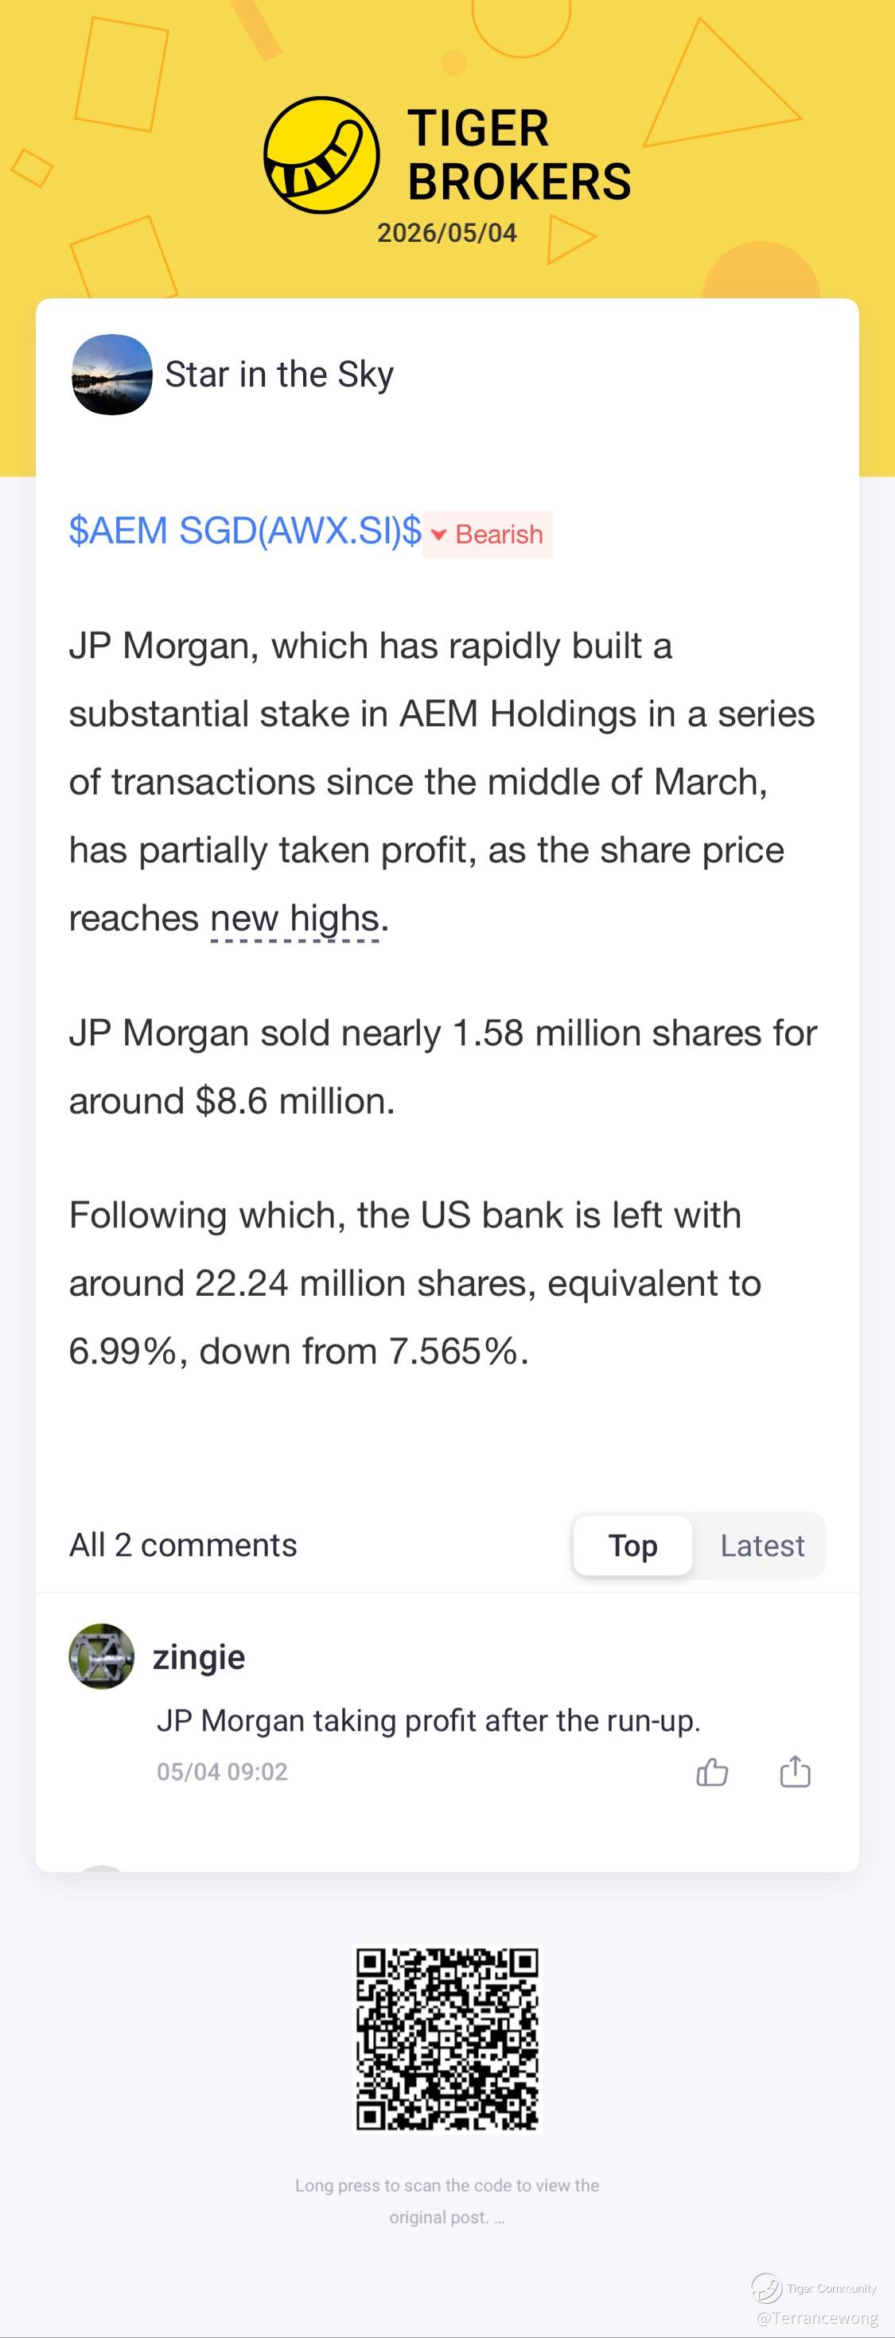Click the Tiger Community watermark icon

[766, 2287]
